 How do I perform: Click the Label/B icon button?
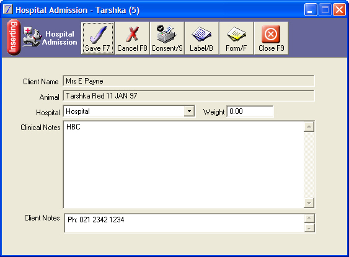point(201,38)
